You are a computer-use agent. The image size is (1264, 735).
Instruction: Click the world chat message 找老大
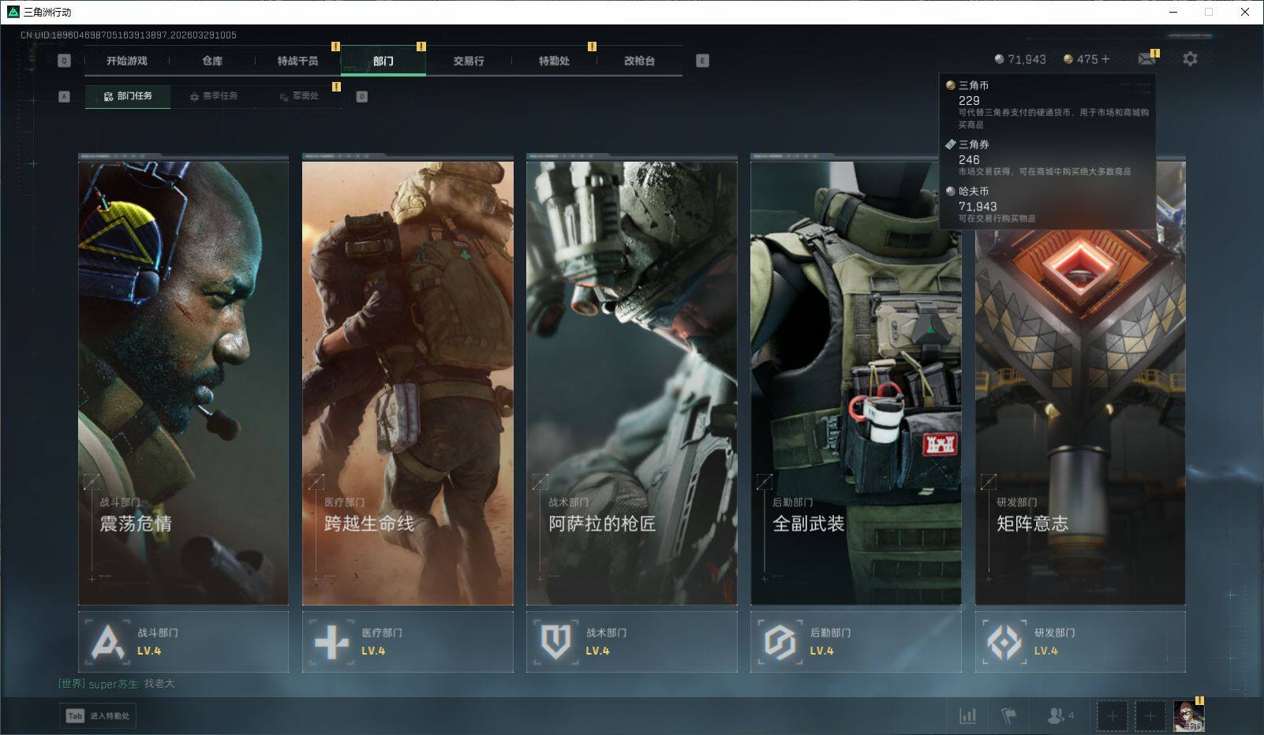coord(159,684)
